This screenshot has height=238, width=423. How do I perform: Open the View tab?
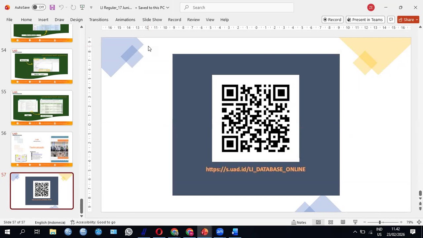tap(210, 20)
